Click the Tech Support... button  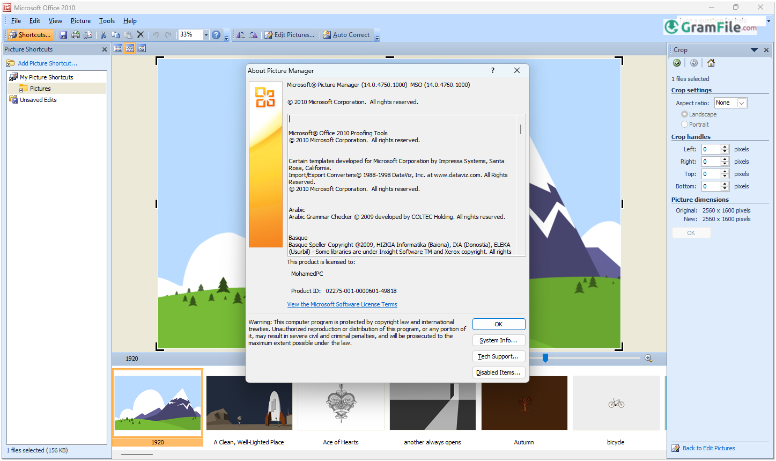499,356
